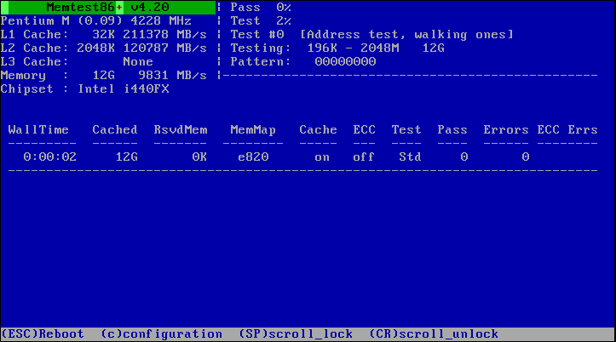The height and width of the screenshot is (342, 616).
Task: Click the Testing range '196K - 2048M'
Action: tap(353, 48)
